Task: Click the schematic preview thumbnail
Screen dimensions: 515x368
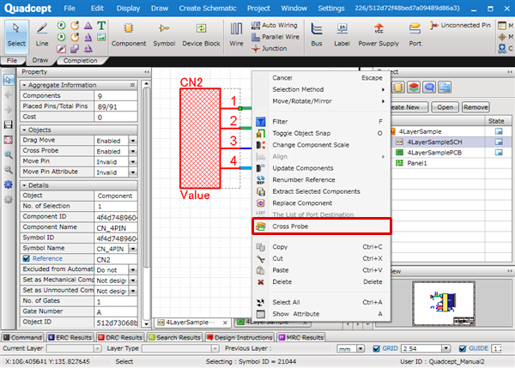Action: pyautogui.click(x=444, y=304)
